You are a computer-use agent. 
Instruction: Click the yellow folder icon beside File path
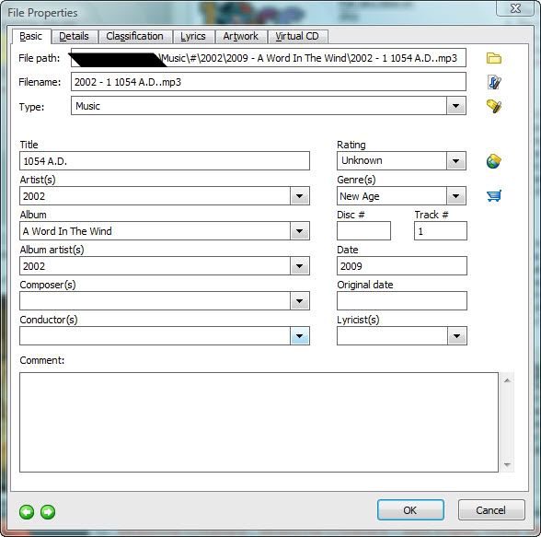pyautogui.click(x=494, y=58)
